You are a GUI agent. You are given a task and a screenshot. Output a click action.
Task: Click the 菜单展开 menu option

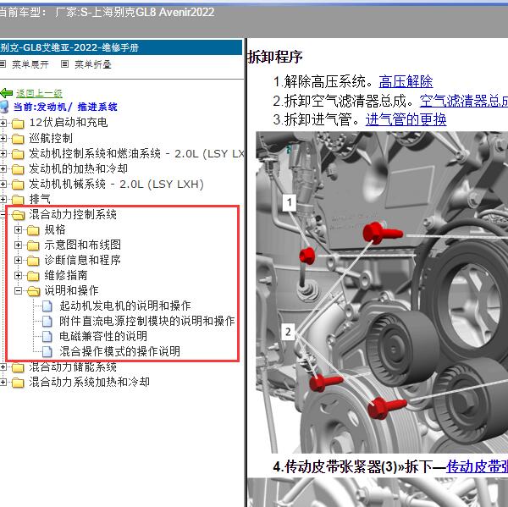point(30,64)
